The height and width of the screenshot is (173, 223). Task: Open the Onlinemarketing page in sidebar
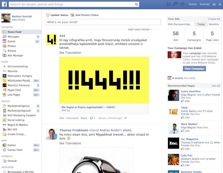[18, 66]
